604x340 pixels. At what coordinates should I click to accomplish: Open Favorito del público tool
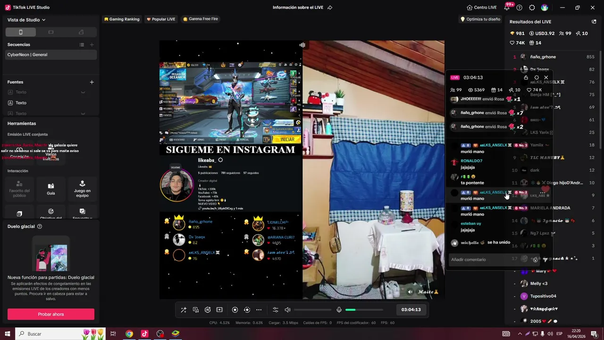pyautogui.click(x=19, y=188)
